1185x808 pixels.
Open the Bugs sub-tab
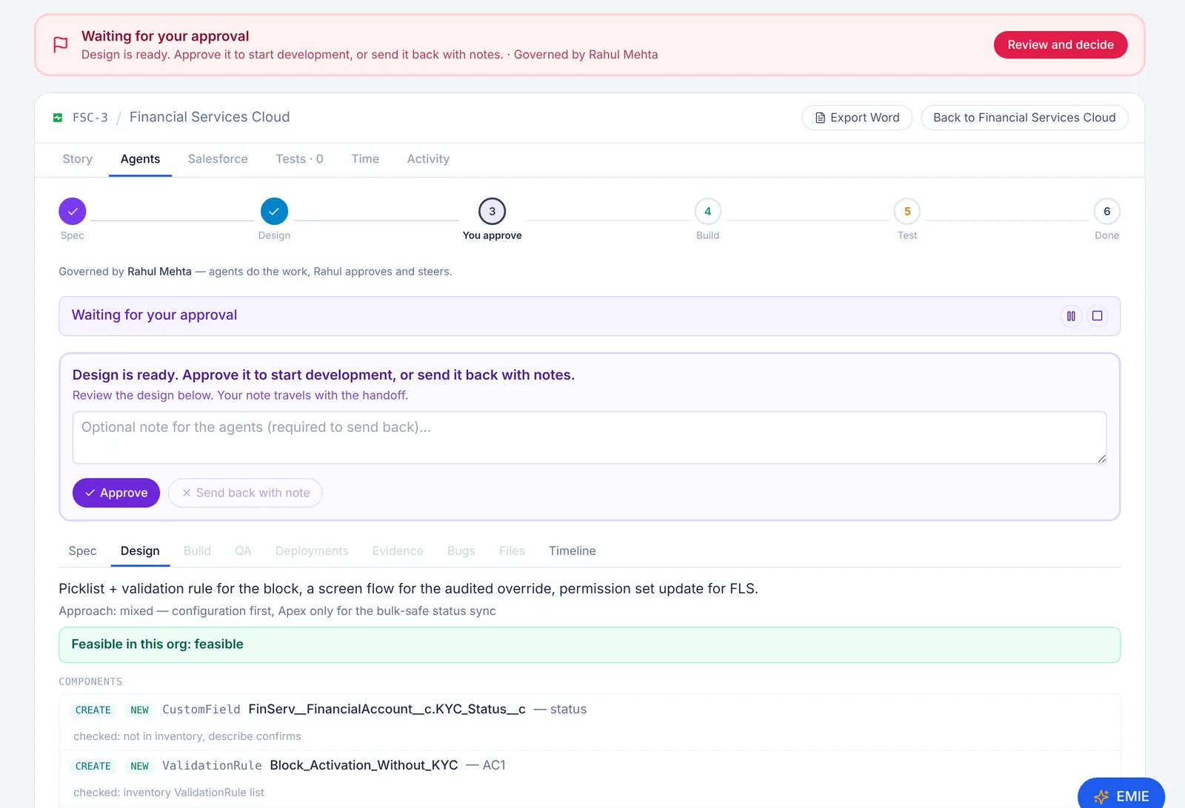461,551
